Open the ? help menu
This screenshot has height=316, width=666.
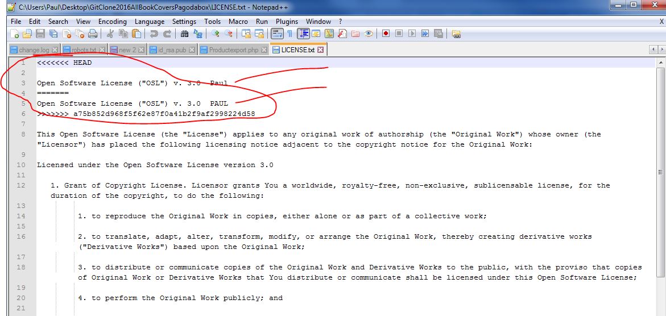[x=340, y=22]
